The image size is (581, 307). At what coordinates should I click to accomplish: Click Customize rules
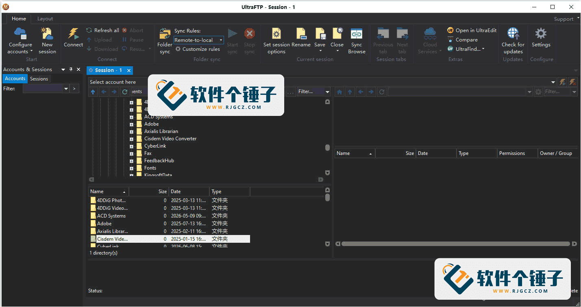click(x=198, y=49)
